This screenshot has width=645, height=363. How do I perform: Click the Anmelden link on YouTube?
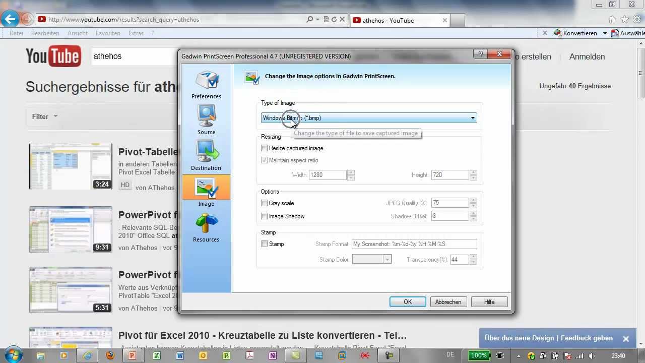[587, 57]
